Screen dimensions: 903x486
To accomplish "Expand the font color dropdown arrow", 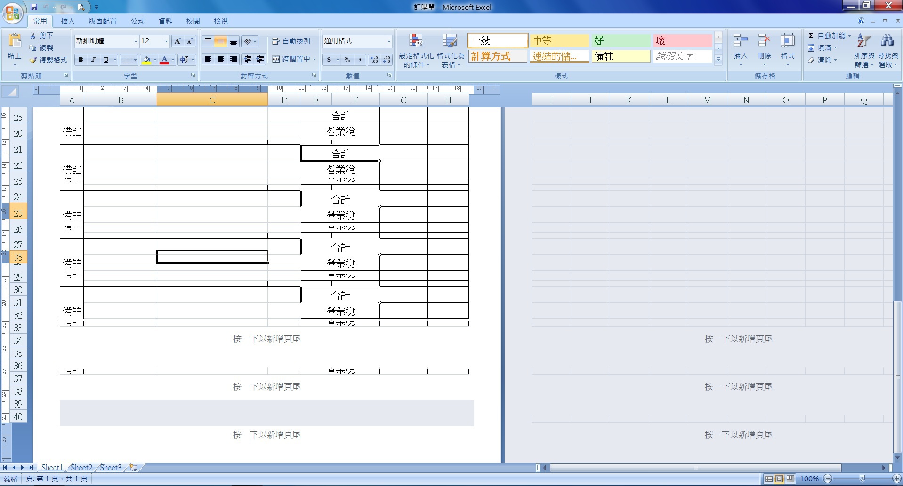I will coord(173,60).
